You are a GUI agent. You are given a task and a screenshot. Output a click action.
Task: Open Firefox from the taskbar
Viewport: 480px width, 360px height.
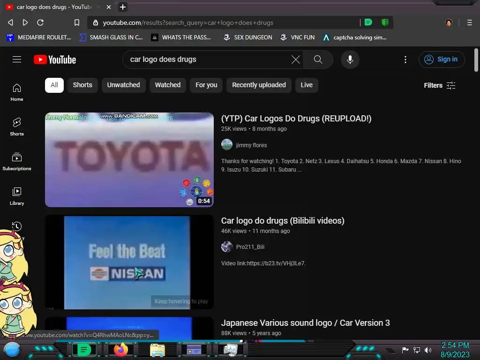[121, 350]
